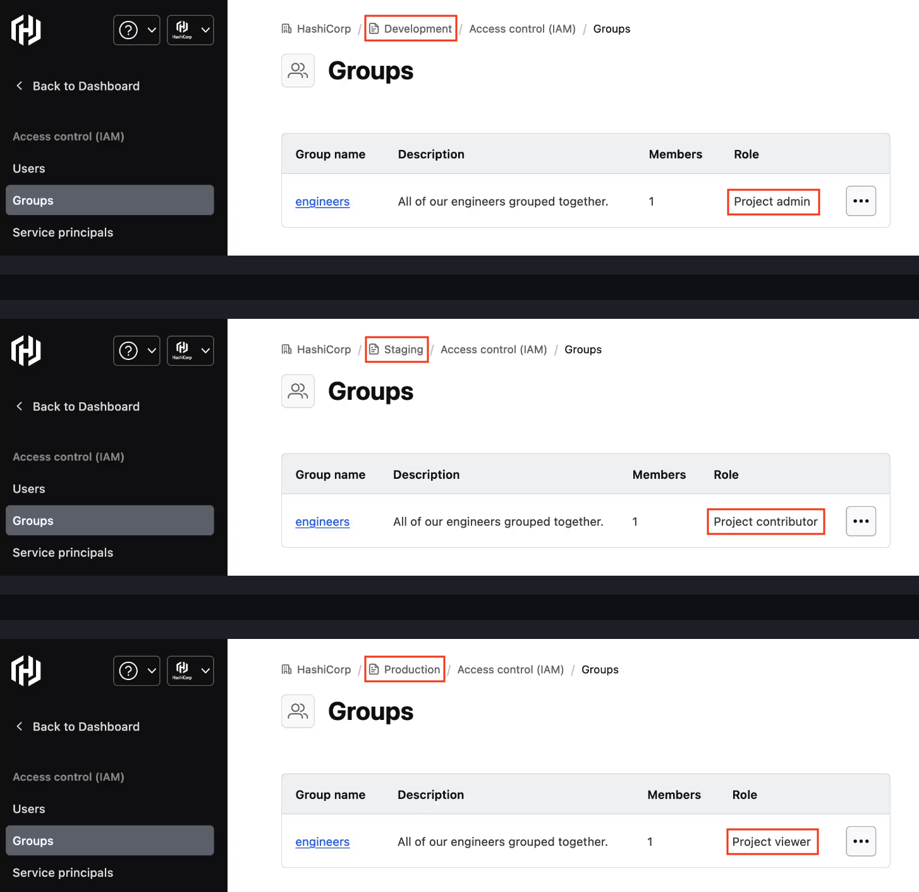Open the help dropdown in the Development panel

(137, 30)
